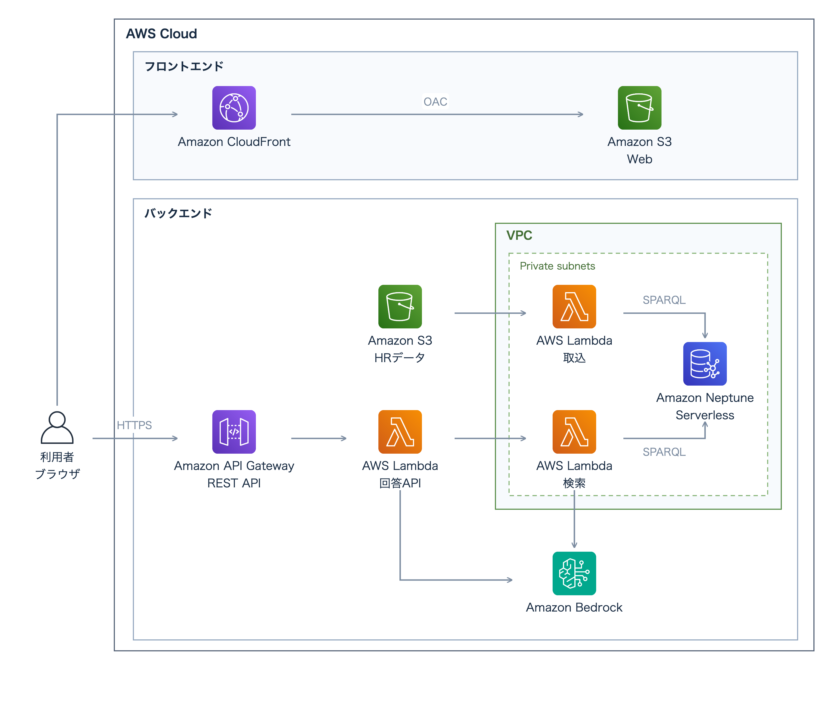The image size is (833, 708).
Task: Click the Amazon Bedrock text label
Action: click(574, 607)
